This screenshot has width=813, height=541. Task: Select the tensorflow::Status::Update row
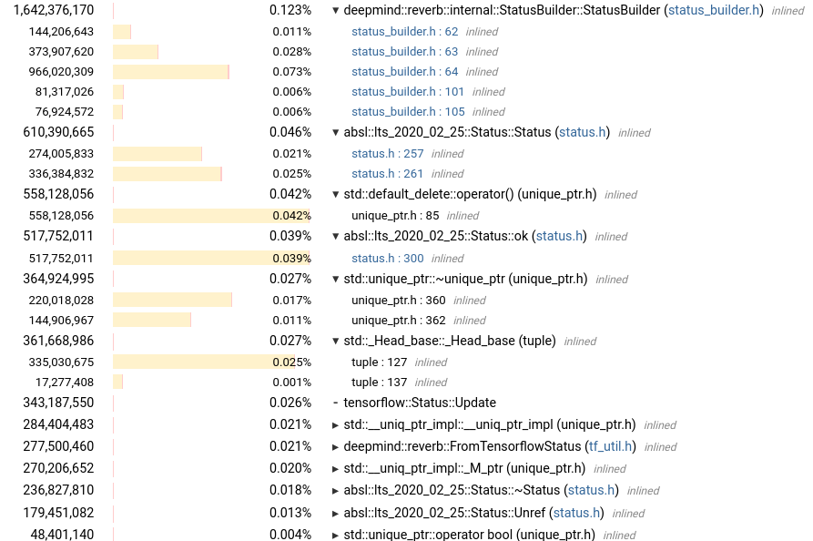(419, 403)
